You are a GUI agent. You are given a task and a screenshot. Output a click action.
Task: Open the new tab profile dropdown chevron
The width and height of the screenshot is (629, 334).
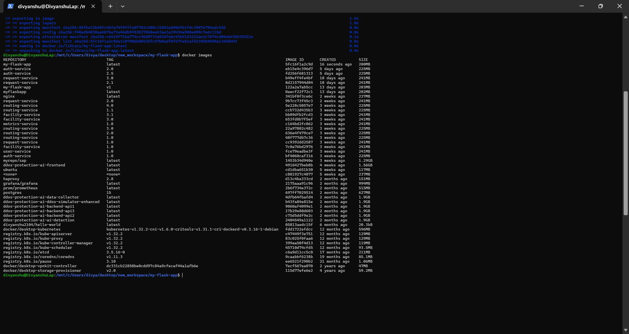123,6
